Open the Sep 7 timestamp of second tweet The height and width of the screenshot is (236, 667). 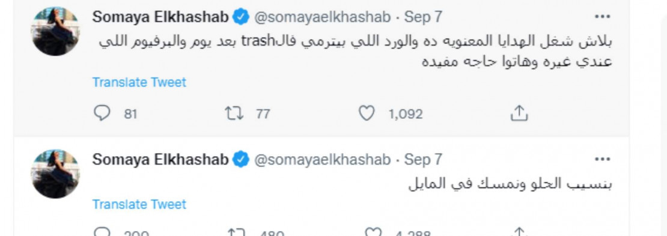click(423, 160)
